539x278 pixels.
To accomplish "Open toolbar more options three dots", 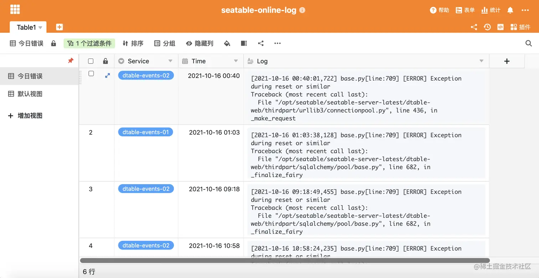I will 277,43.
